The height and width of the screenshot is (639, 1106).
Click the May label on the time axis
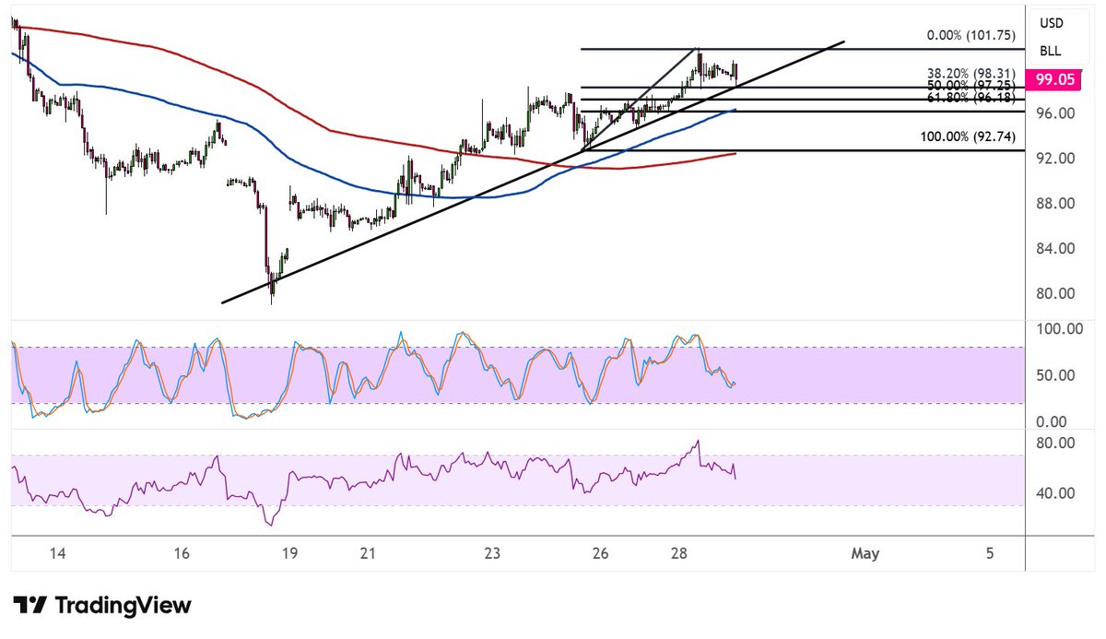point(865,554)
